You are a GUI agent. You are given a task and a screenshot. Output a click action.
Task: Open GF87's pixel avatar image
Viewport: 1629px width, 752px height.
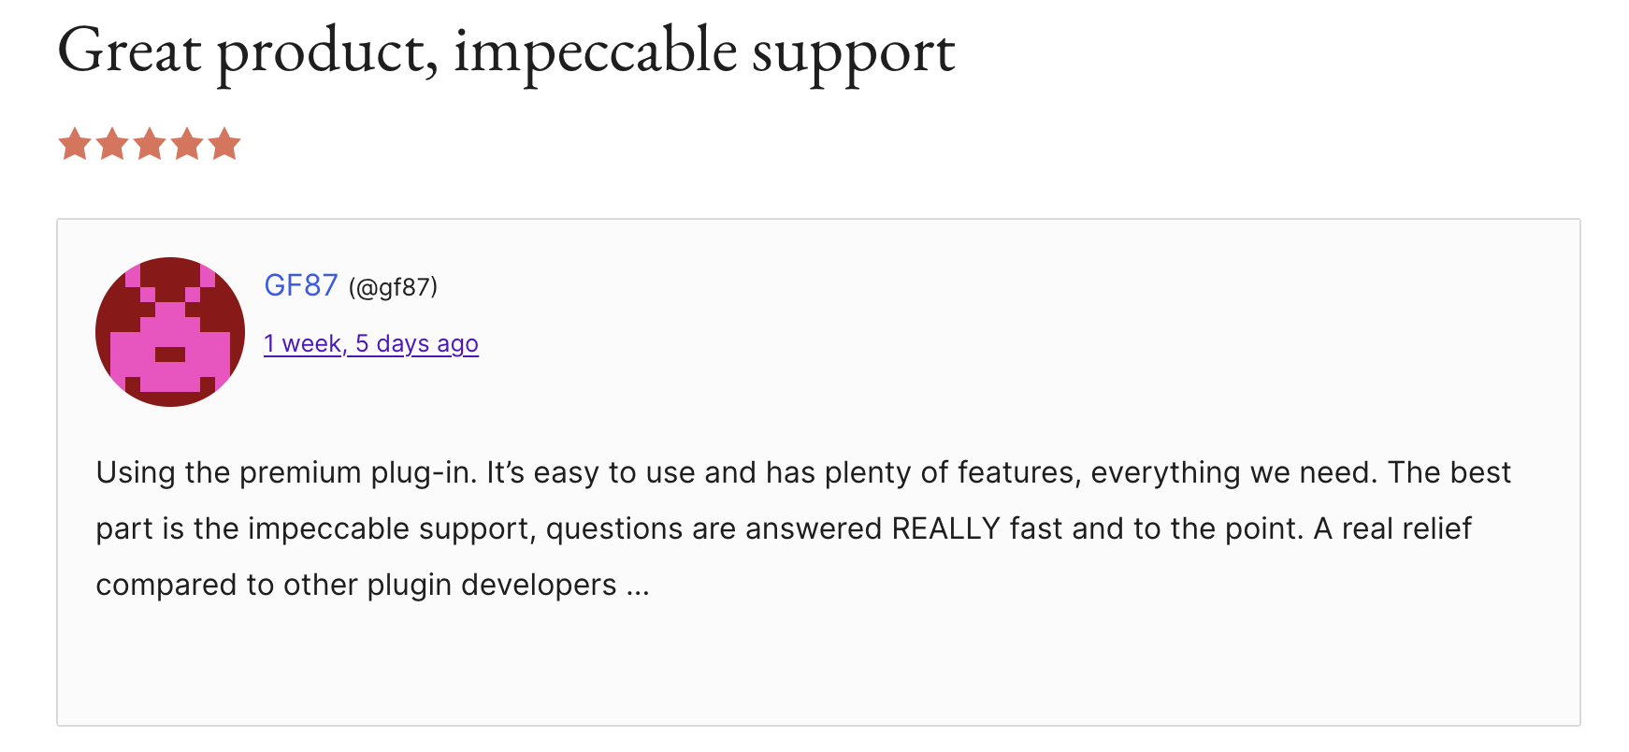(x=170, y=332)
